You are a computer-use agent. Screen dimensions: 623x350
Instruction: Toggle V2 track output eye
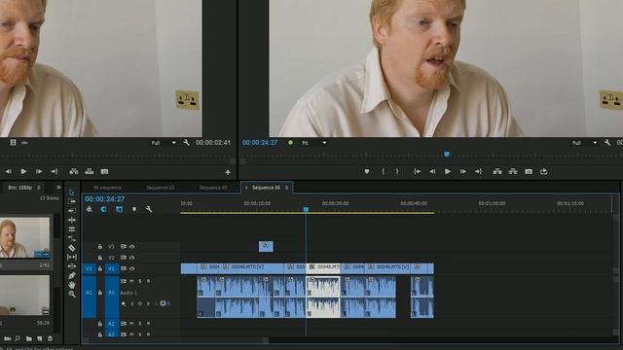pyautogui.click(x=132, y=258)
